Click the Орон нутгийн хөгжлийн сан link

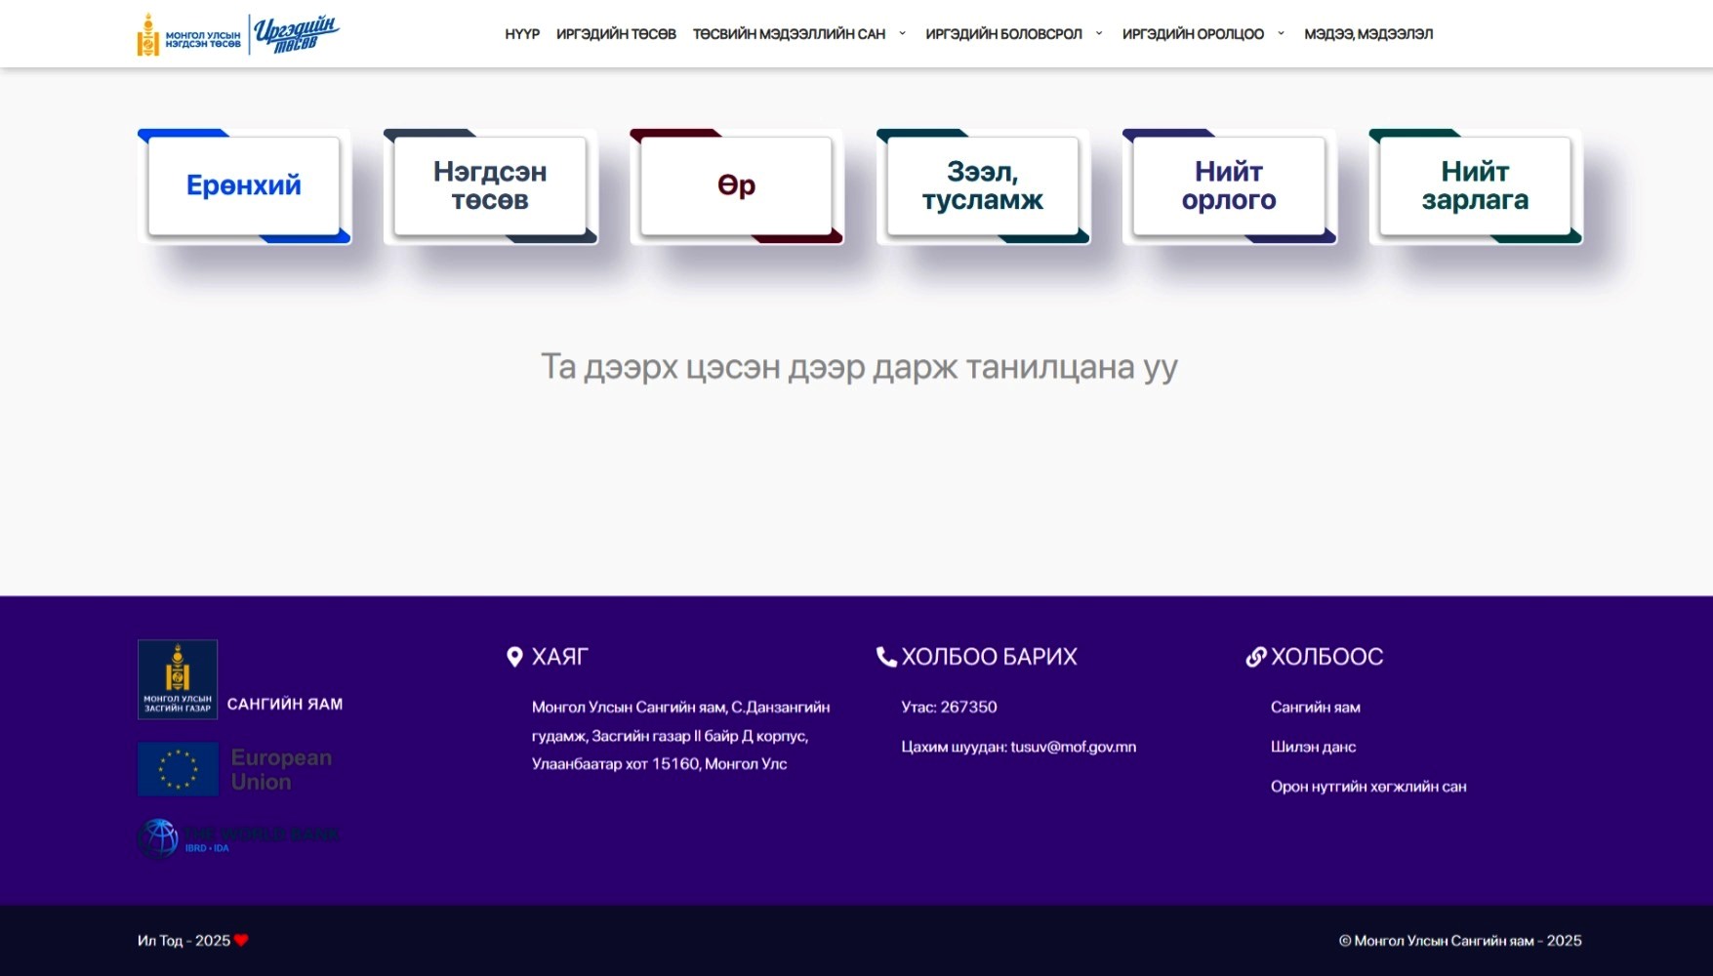1367,787
